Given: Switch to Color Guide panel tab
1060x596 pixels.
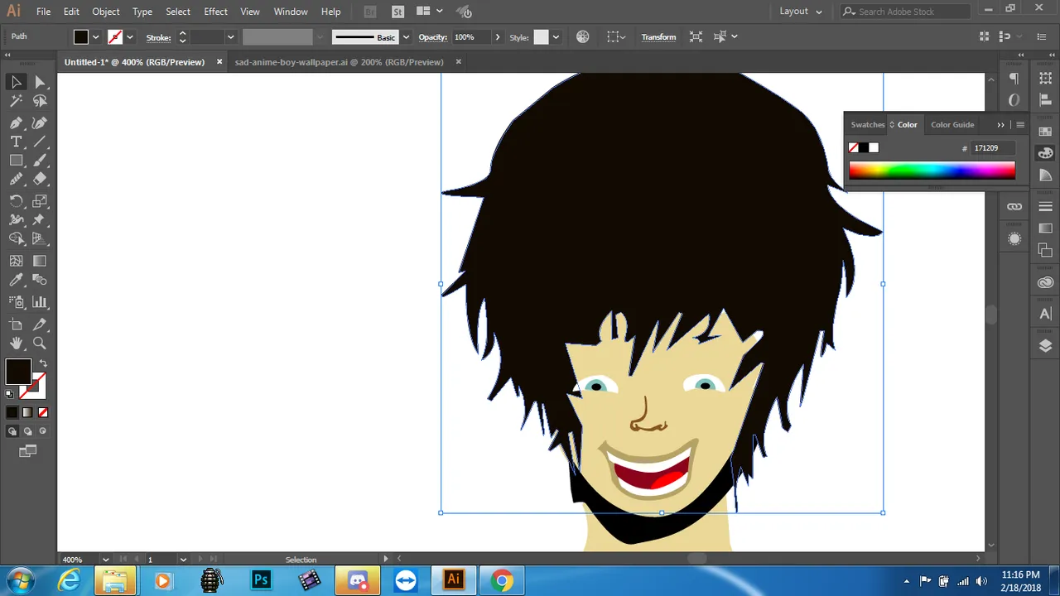Looking at the screenshot, I should coord(952,124).
